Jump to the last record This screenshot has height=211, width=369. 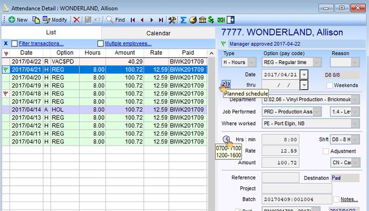click(x=160, y=20)
